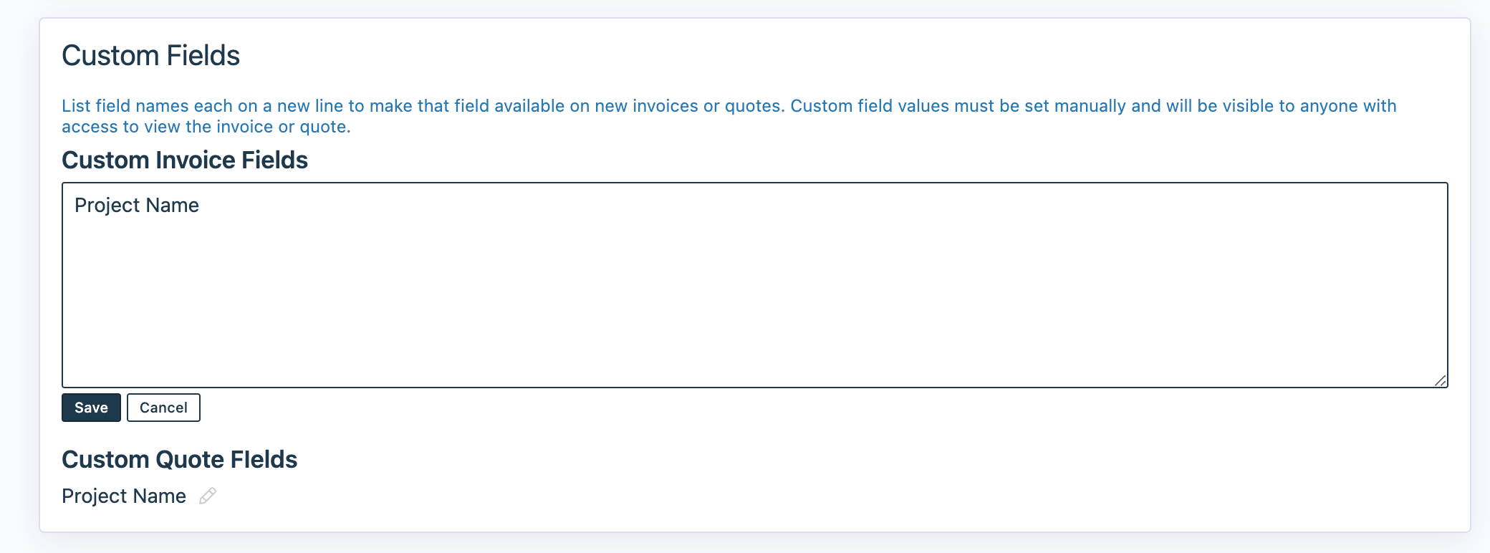
Task: Click Save to store the Project Name field
Action: click(91, 407)
